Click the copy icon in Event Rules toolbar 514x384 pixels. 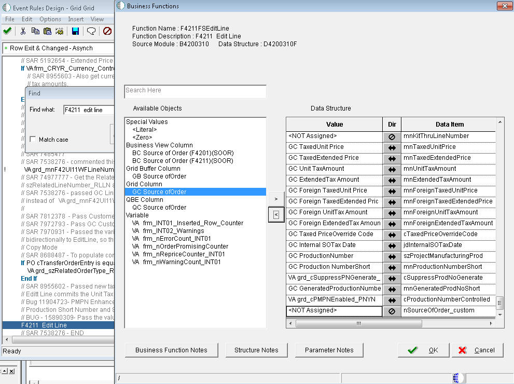[x=35, y=31]
